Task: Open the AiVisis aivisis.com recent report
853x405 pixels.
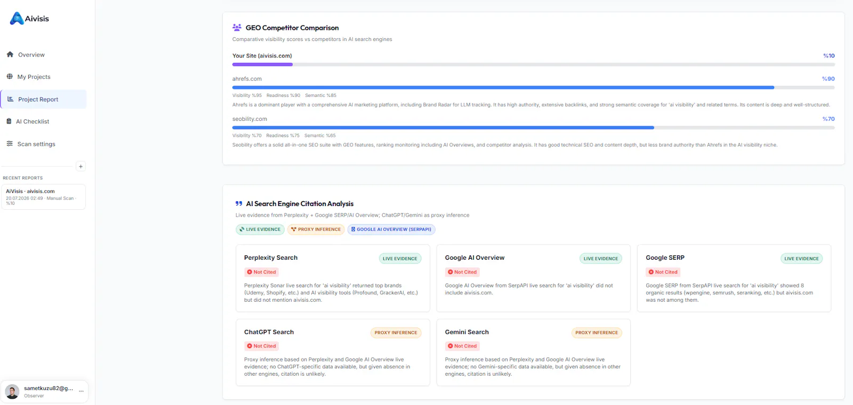Action: pyautogui.click(x=44, y=197)
